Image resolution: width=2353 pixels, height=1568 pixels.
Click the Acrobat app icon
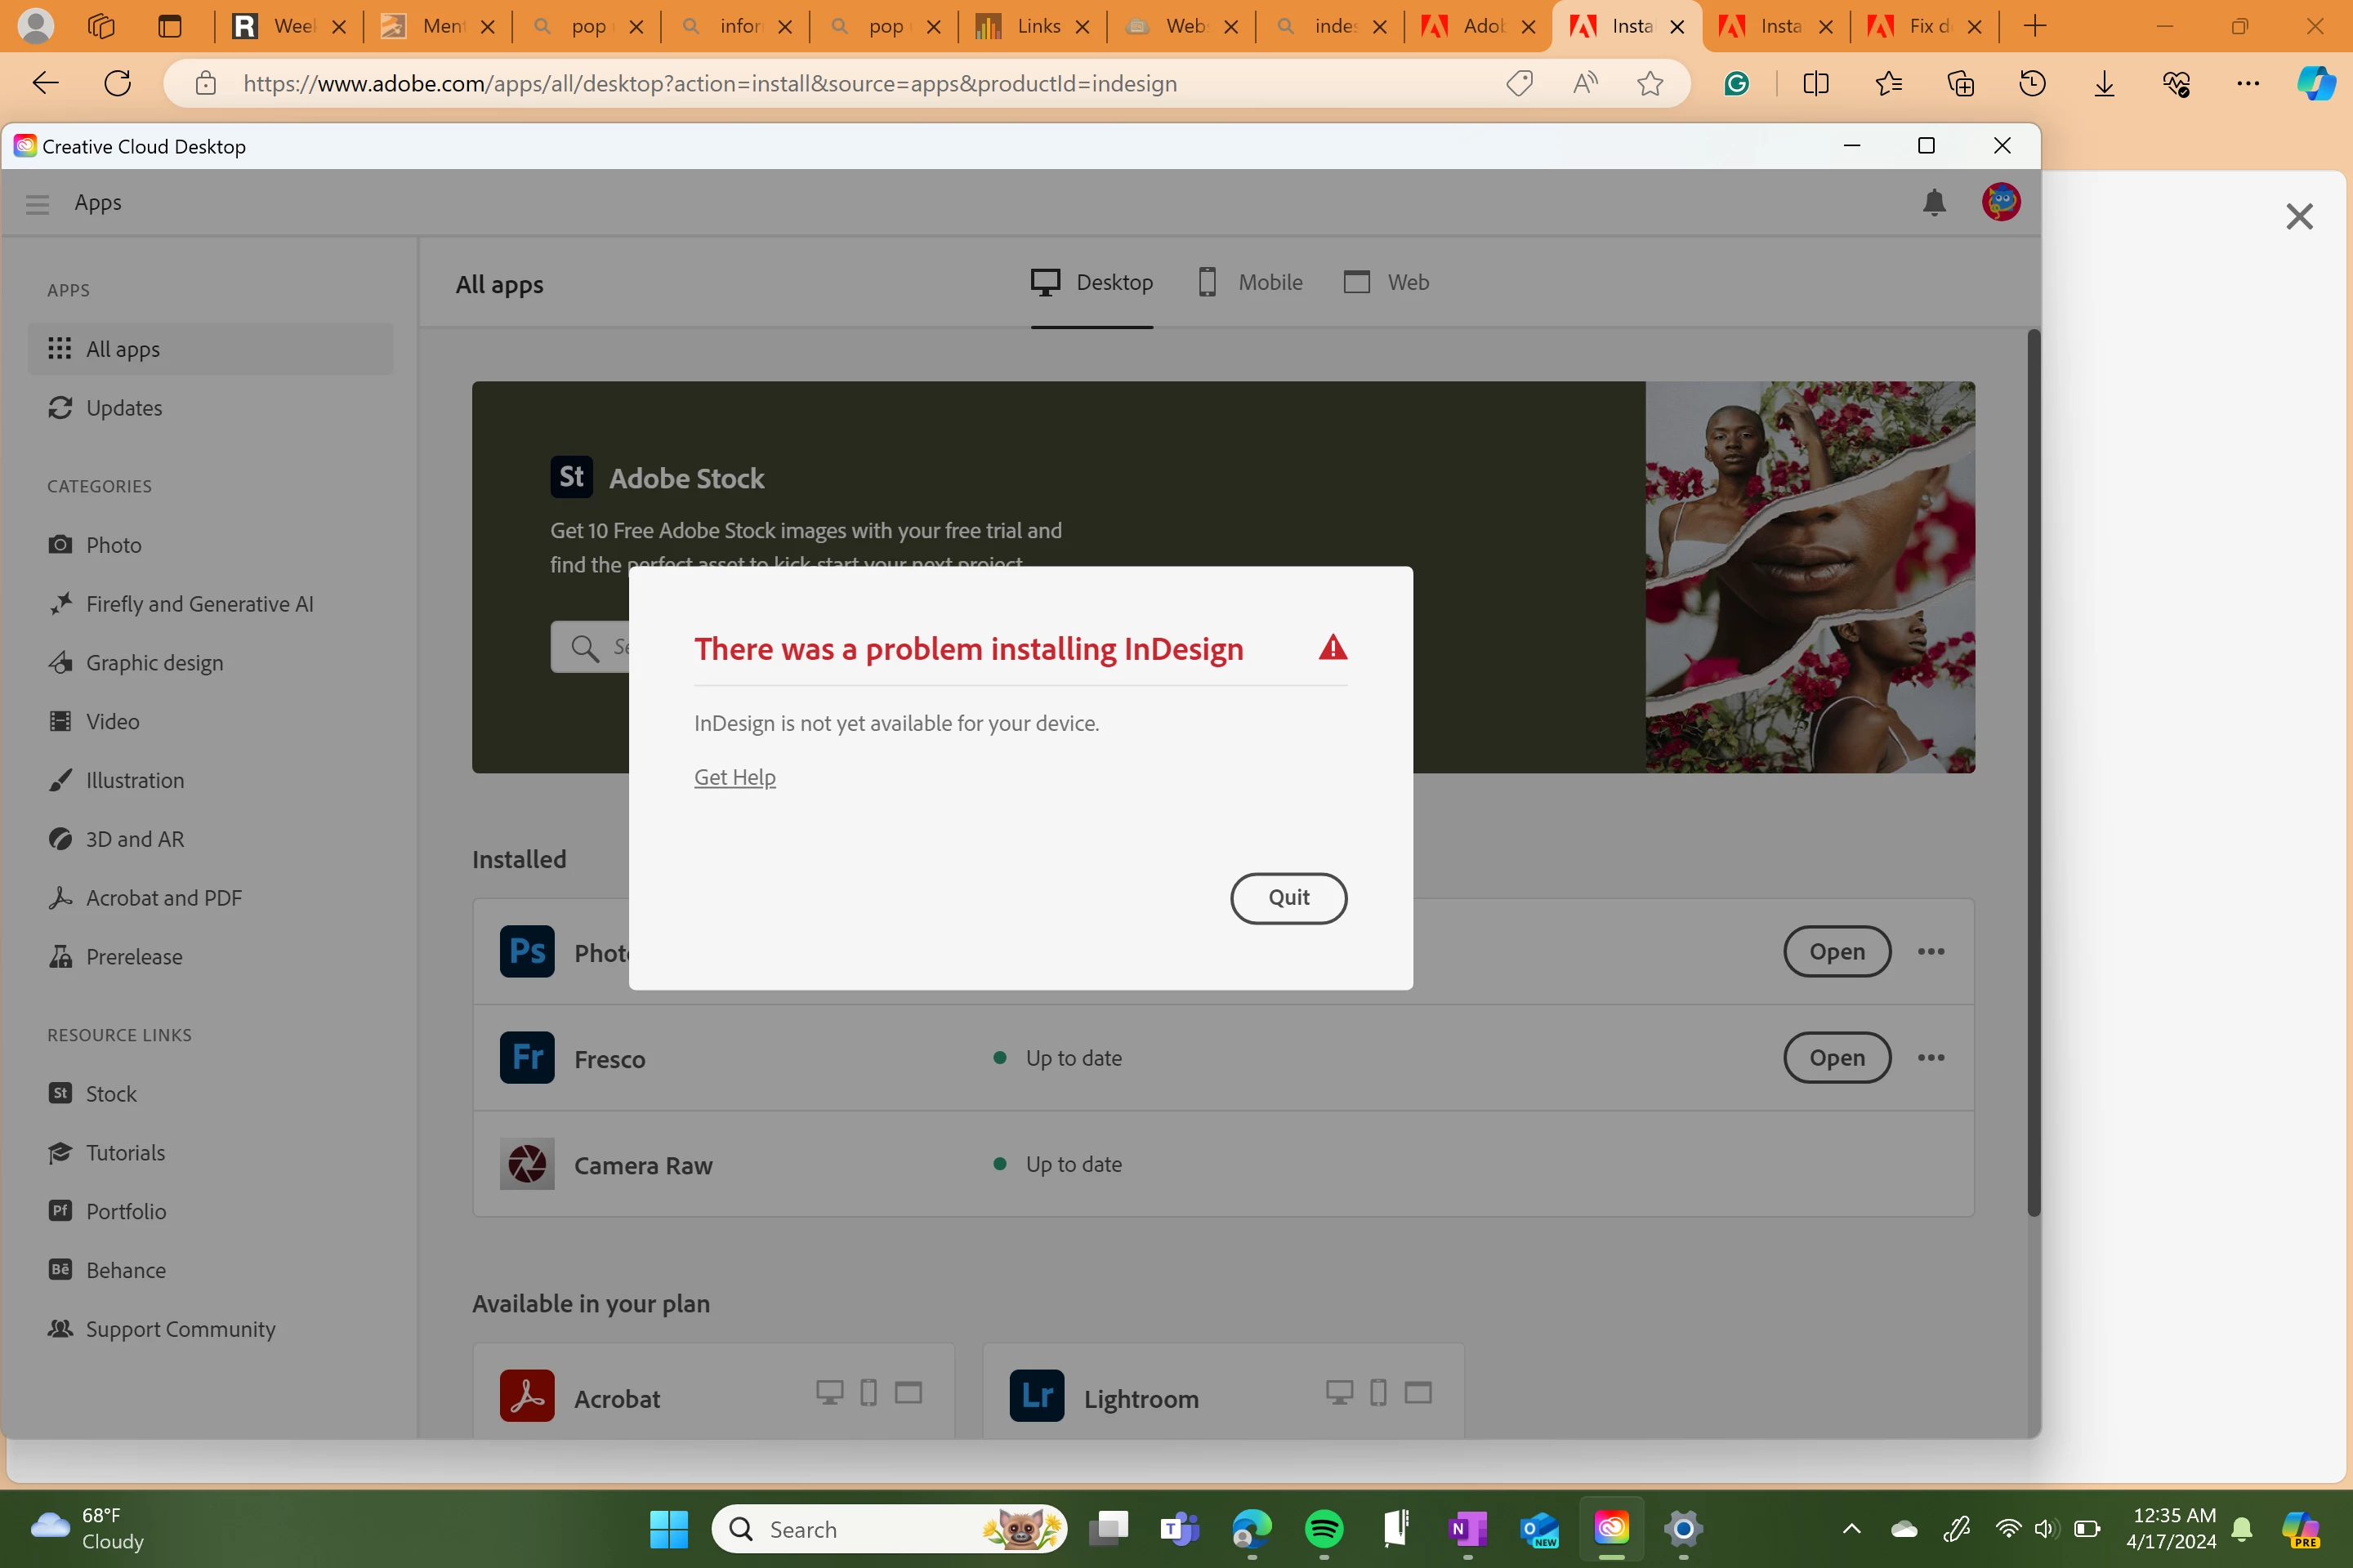(x=526, y=1396)
